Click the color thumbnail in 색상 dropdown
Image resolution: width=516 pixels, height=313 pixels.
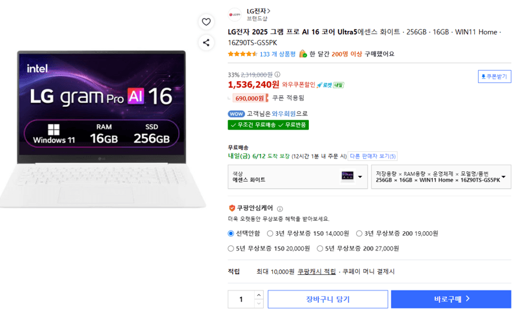(347, 176)
